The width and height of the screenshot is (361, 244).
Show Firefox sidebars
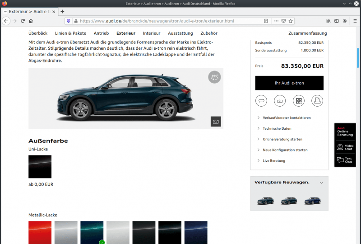[336, 21]
